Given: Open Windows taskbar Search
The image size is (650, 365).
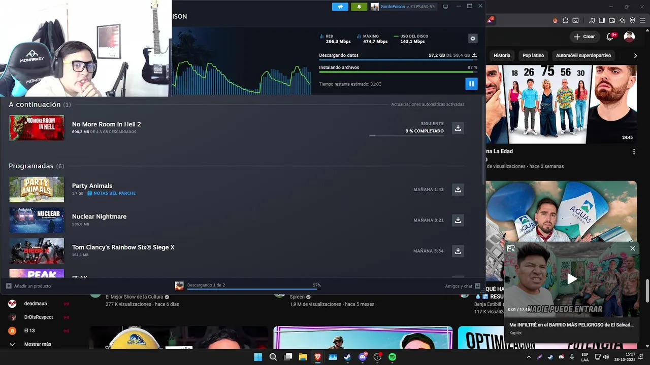Looking at the screenshot, I should click(273, 357).
